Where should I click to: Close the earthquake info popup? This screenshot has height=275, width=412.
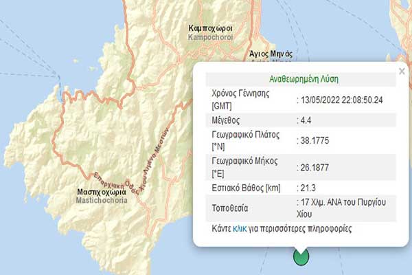pos(402,71)
